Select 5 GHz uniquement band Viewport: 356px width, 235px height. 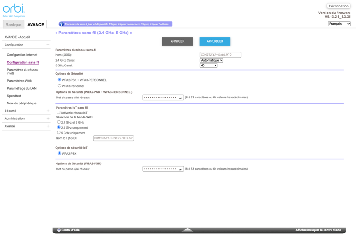pyautogui.click(x=59, y=133)
